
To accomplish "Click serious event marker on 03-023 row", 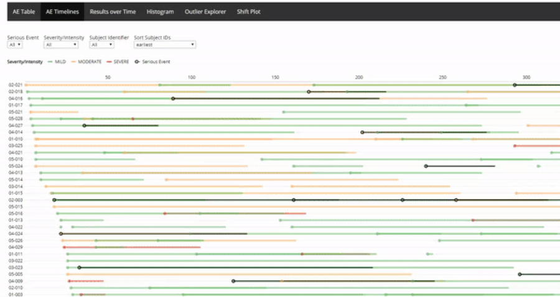I will (x=79, y=268).
